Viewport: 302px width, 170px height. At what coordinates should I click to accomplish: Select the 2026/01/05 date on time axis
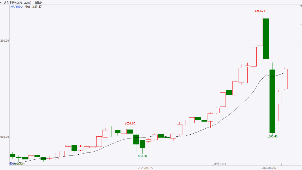pyautogui.click(x=145, y=168)
